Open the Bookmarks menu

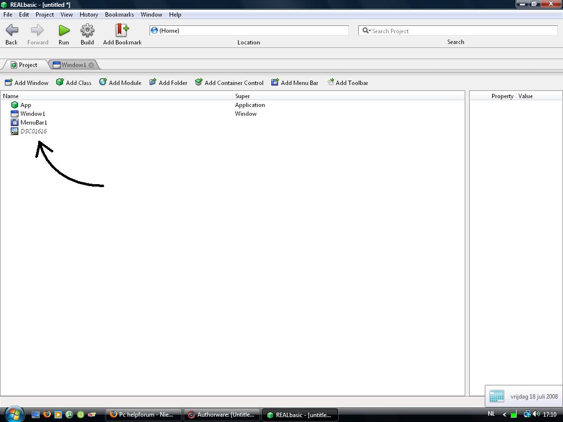[x=119, y=15]
